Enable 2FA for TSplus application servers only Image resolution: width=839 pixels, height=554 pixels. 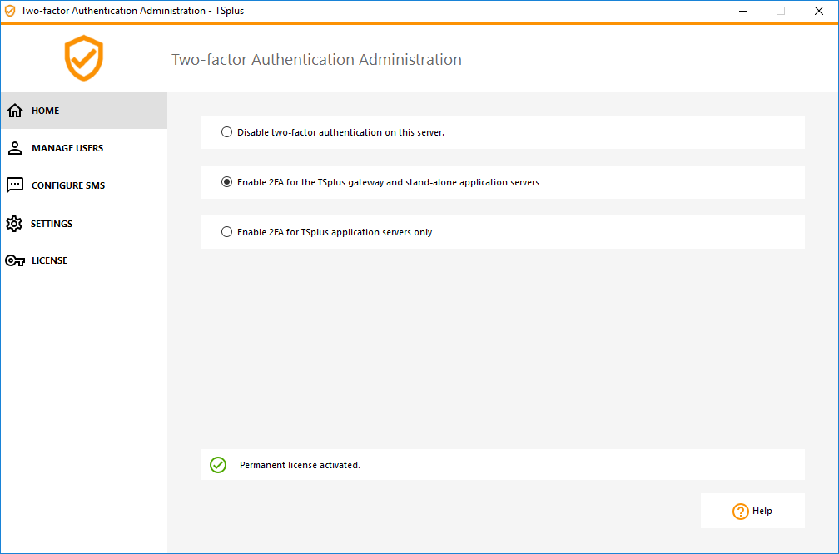click(x=226, y=231)
